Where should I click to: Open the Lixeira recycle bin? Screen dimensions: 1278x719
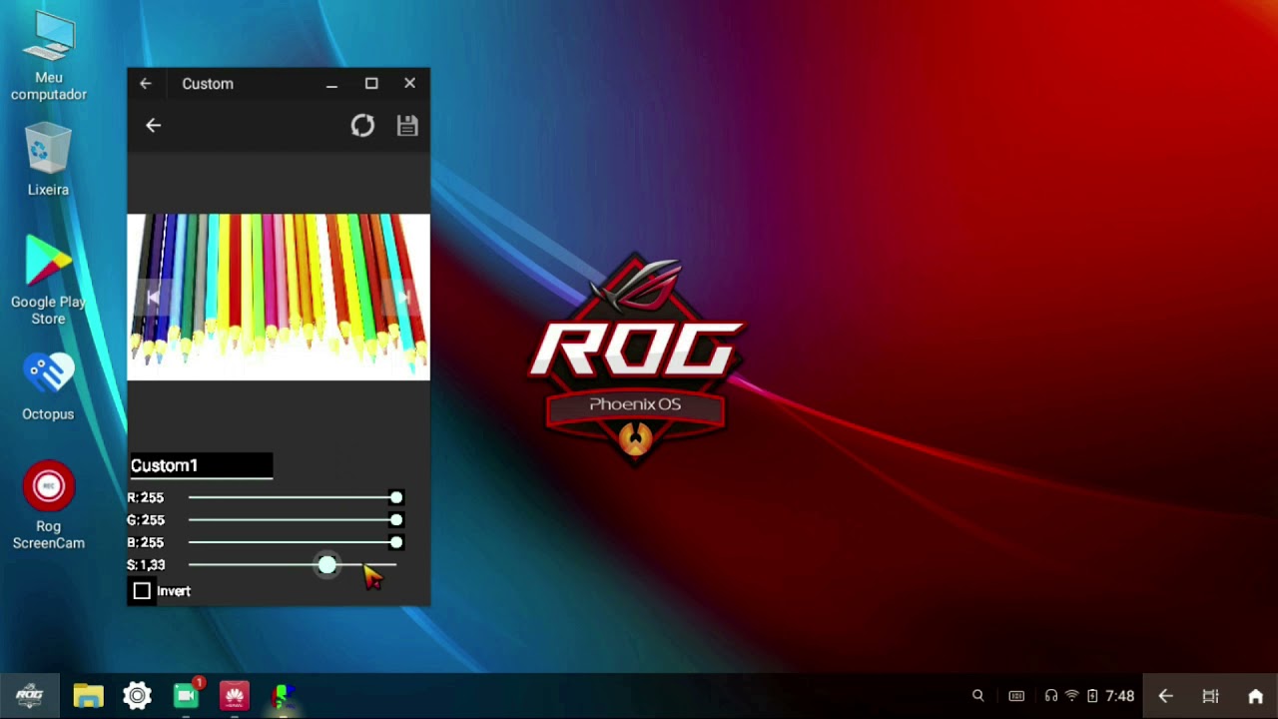[48, 160]
